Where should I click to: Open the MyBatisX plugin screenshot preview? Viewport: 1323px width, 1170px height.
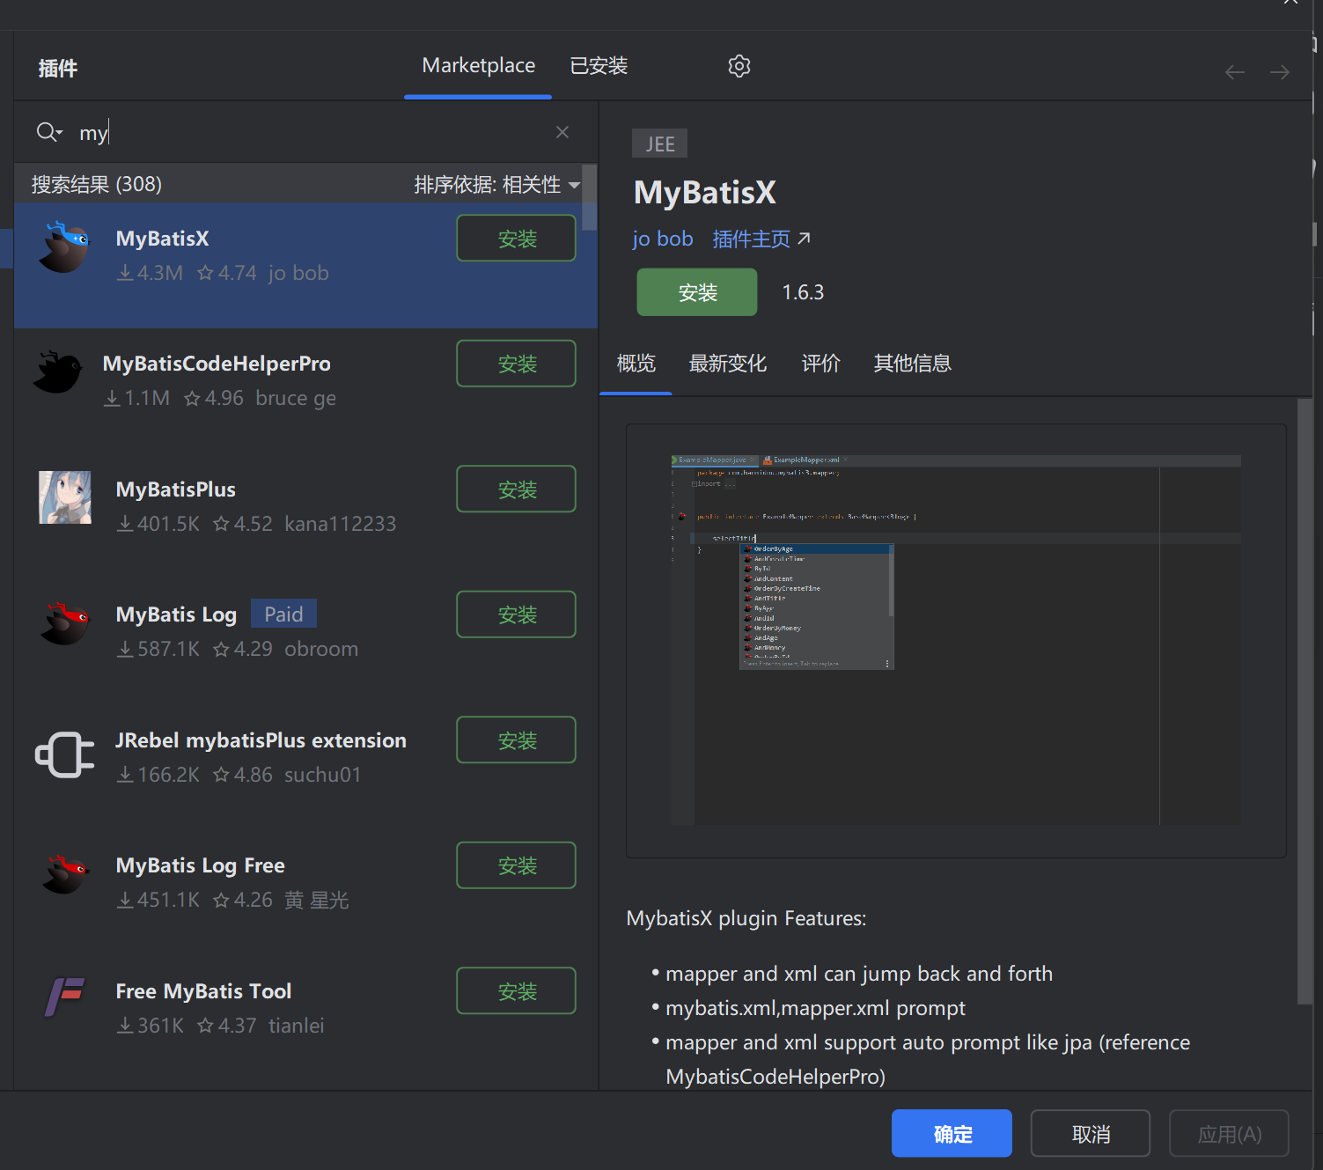point(956,641)
